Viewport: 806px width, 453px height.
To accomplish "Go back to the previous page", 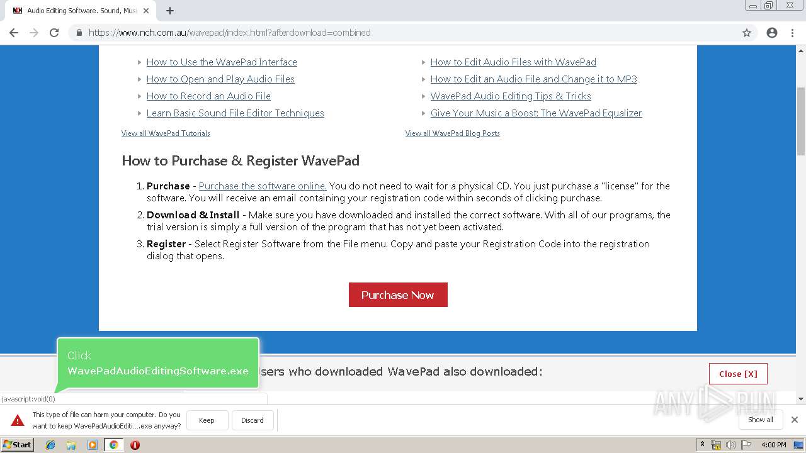I will (14, 33).
